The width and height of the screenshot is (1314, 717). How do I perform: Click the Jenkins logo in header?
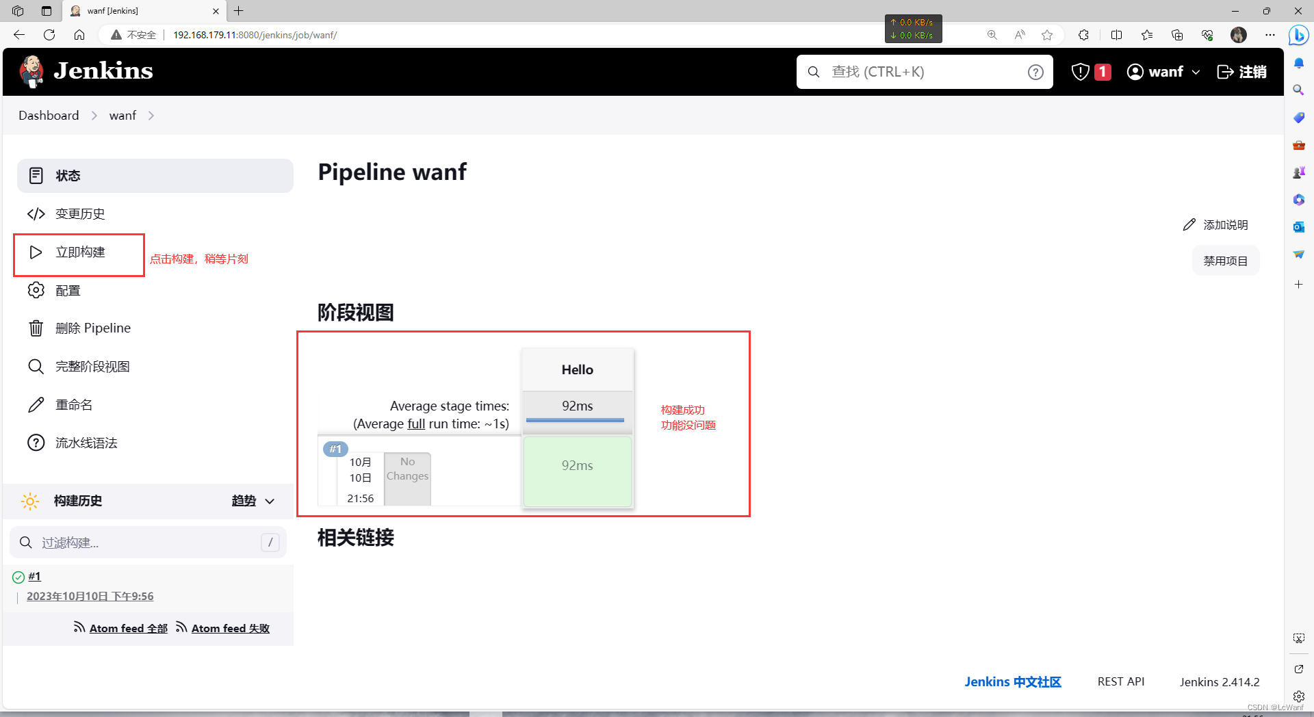[x=86, y=71]
